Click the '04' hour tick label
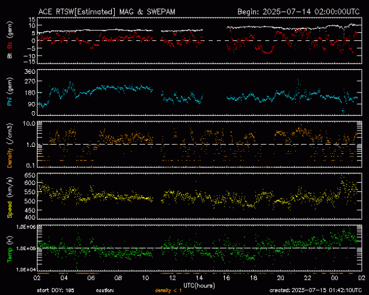The image size is (369, 295). [x=64, y=278]
